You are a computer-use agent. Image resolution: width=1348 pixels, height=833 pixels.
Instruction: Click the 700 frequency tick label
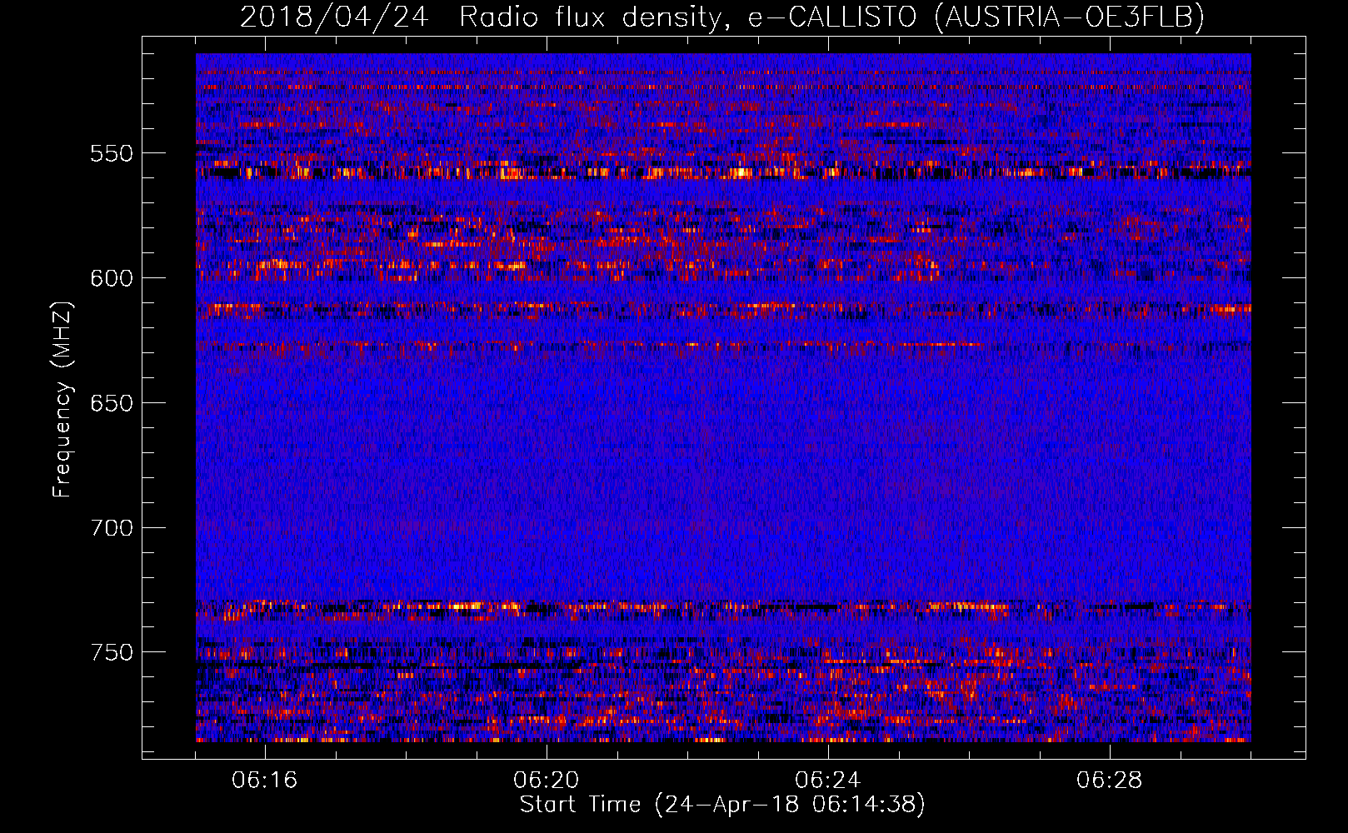click(112, 528)
